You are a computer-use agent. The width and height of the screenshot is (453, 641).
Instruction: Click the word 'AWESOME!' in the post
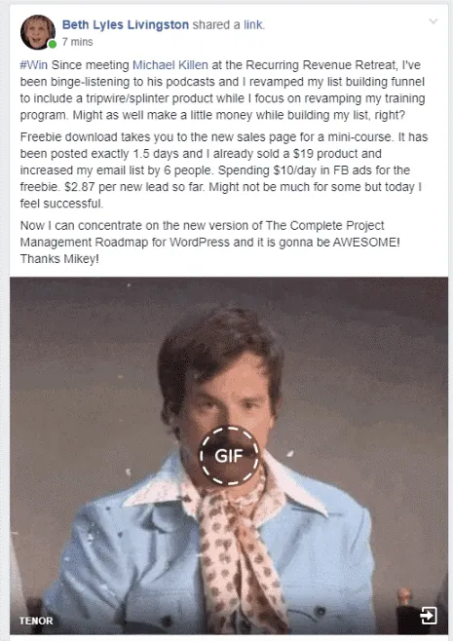366,242
